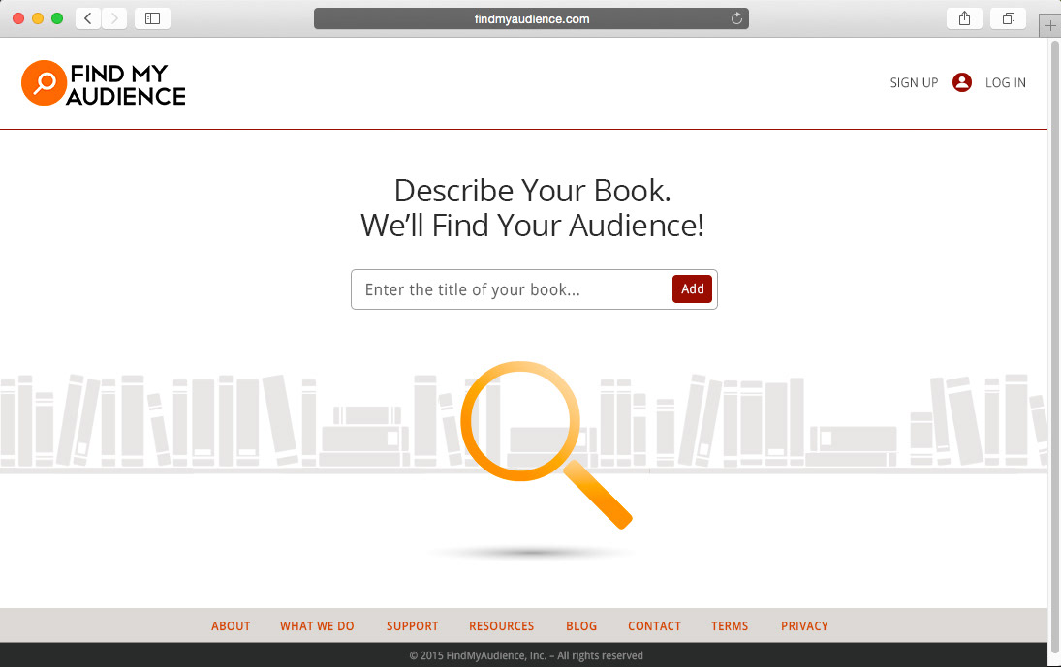Reload the page with the refresh icon
Viewport: 1061px width, 667px height.
[736, 19]
